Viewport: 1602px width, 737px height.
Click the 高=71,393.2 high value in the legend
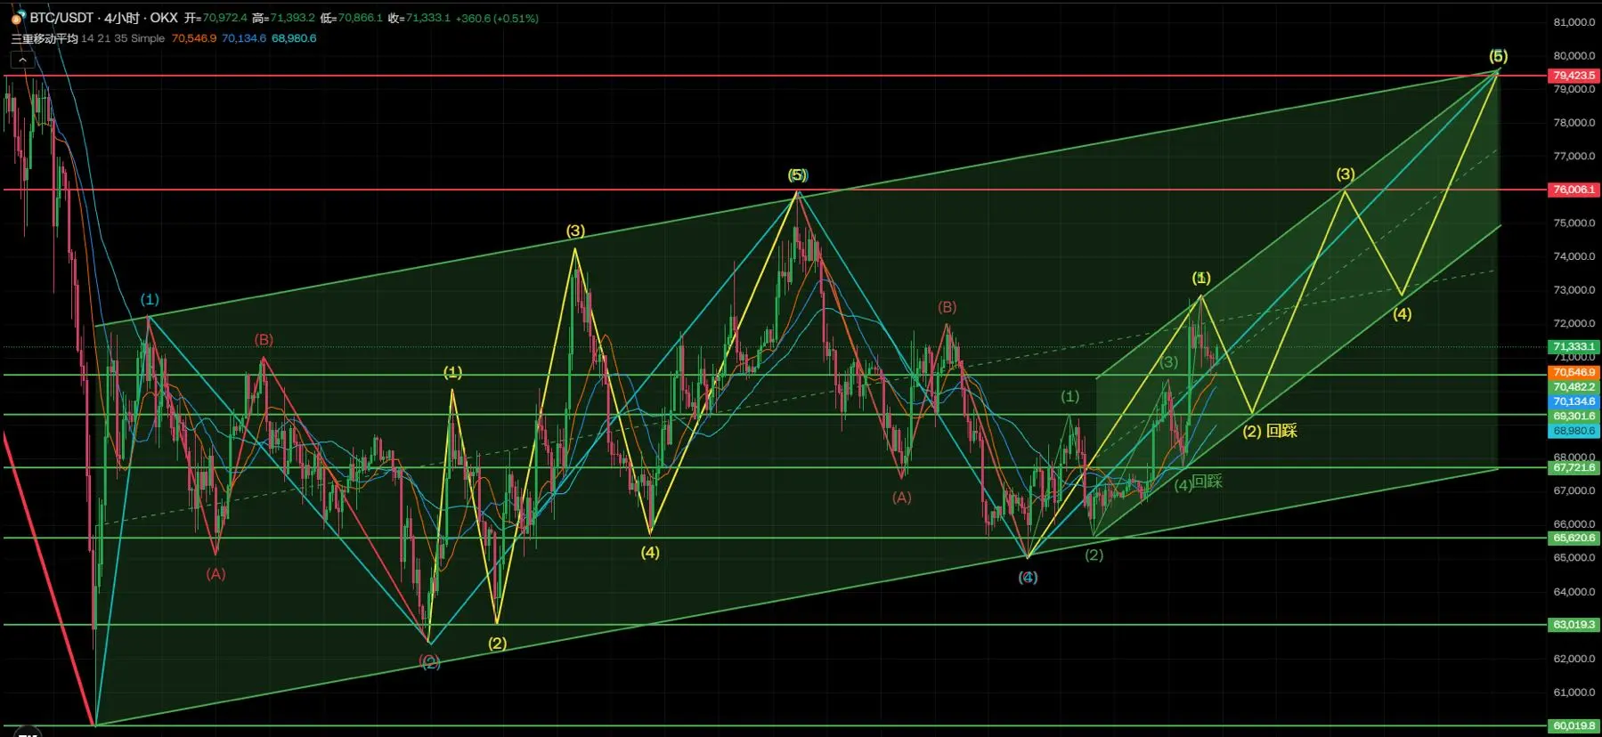284,18
